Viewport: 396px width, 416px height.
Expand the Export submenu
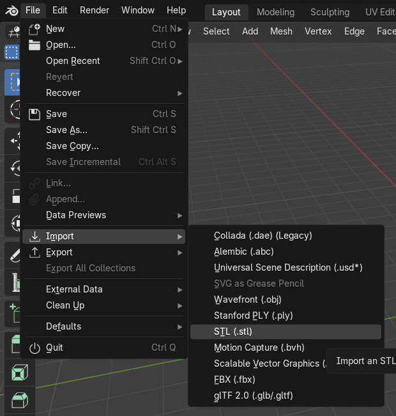(180, 253)
